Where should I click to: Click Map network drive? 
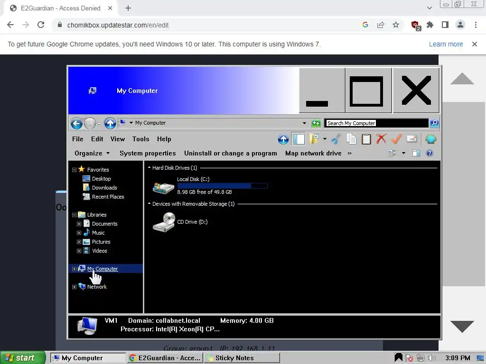pos(313,153)
